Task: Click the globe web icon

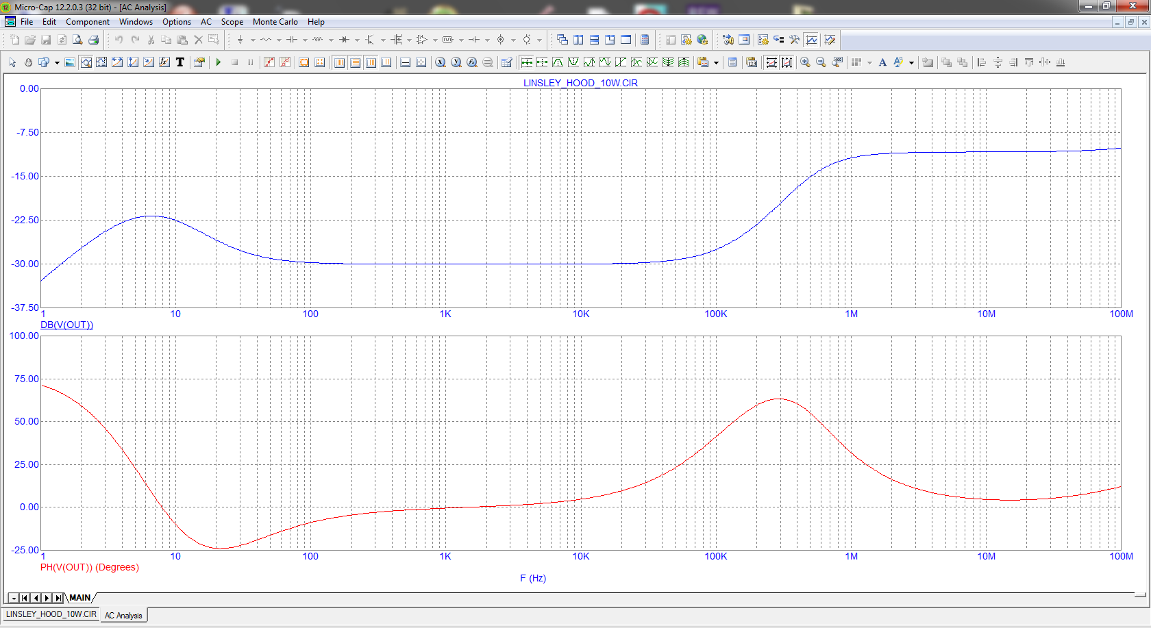Action: coord(702,40)
